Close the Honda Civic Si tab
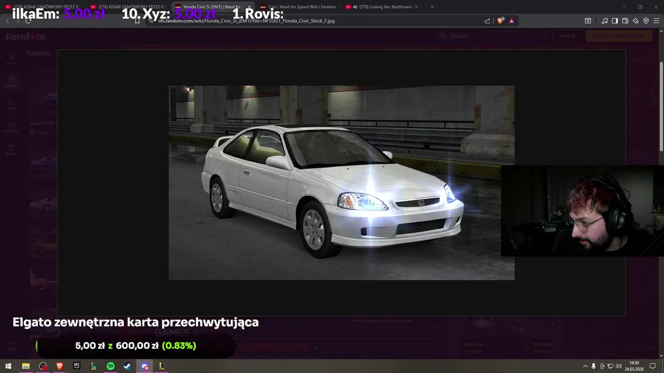 pyautogui.click(x=249, y=7)
